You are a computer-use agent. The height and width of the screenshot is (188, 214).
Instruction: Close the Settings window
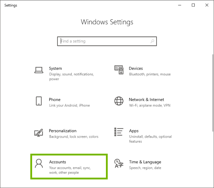click(207, 5)
